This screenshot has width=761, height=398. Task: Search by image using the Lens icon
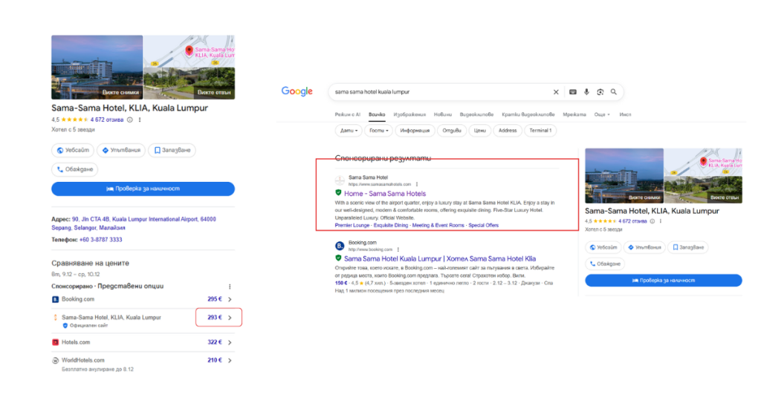(600, 92)
